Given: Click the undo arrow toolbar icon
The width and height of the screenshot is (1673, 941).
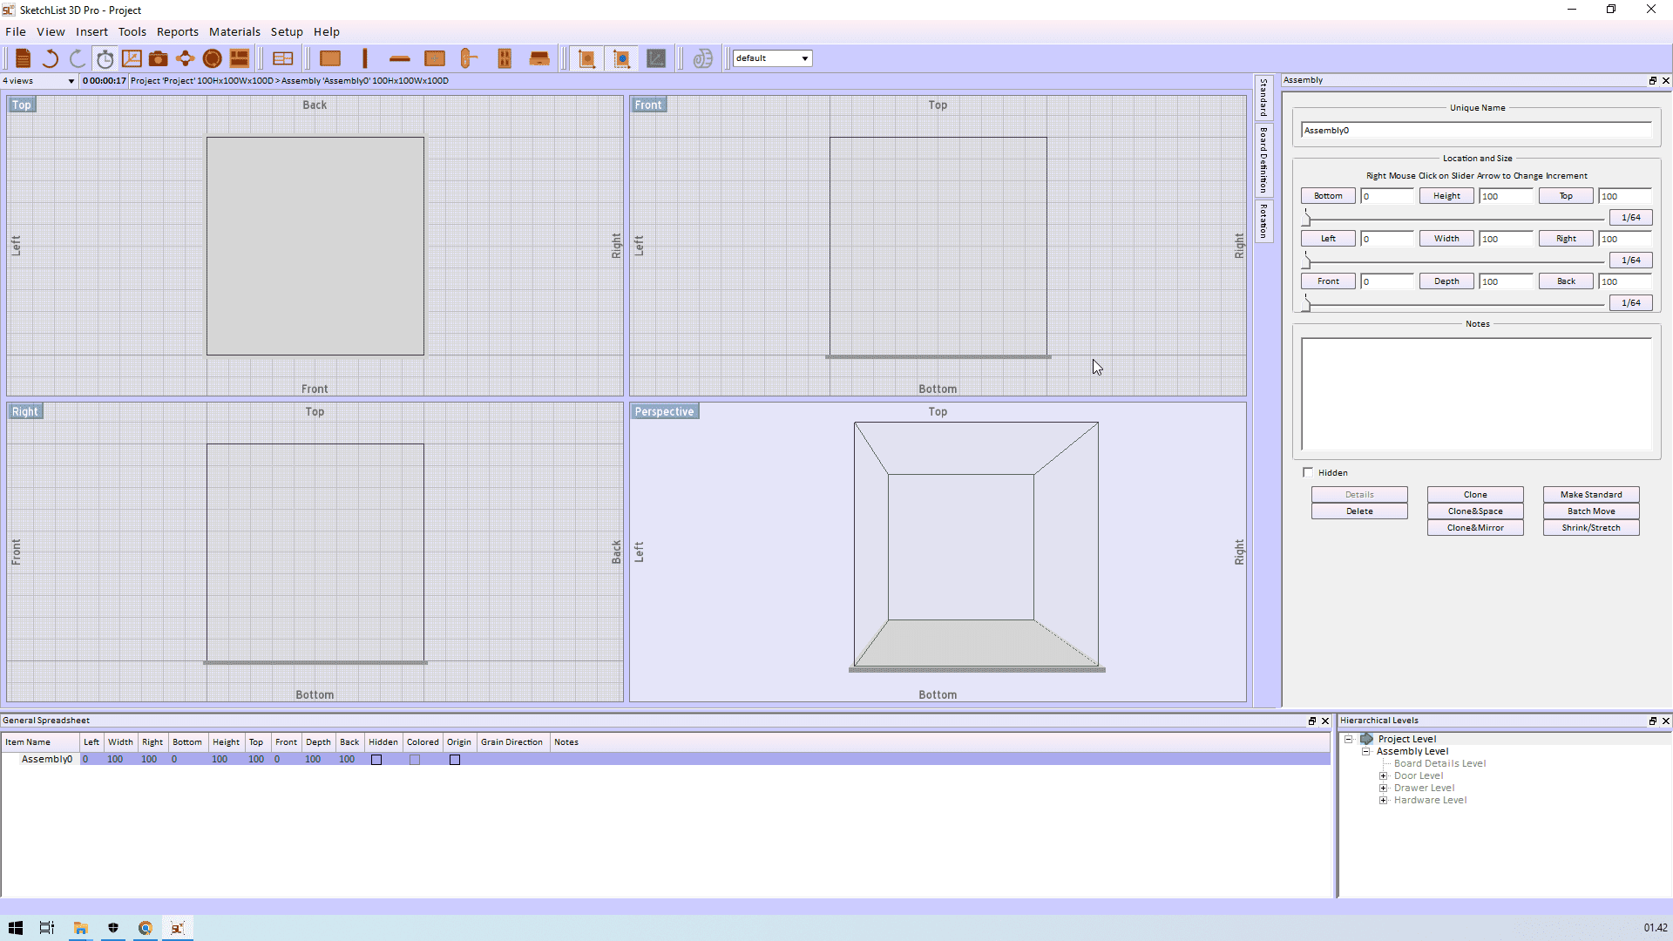Looking at the screenshot, I should pyautogui.click(x=51, y=58).
